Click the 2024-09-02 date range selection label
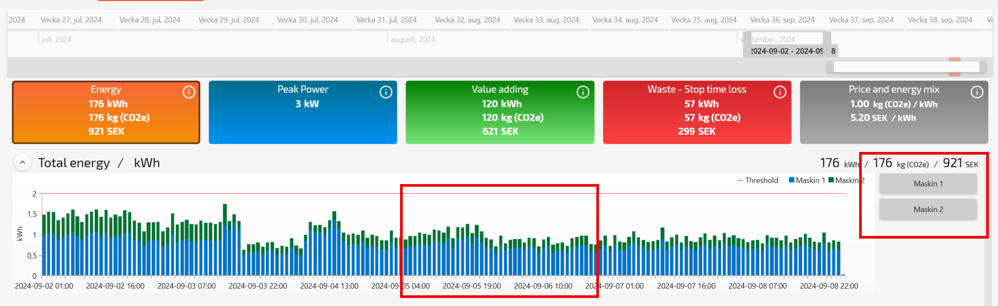 [787, 51]
